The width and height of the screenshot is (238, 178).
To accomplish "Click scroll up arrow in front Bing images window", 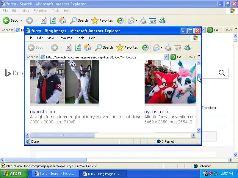I will (x=198, y=63).
